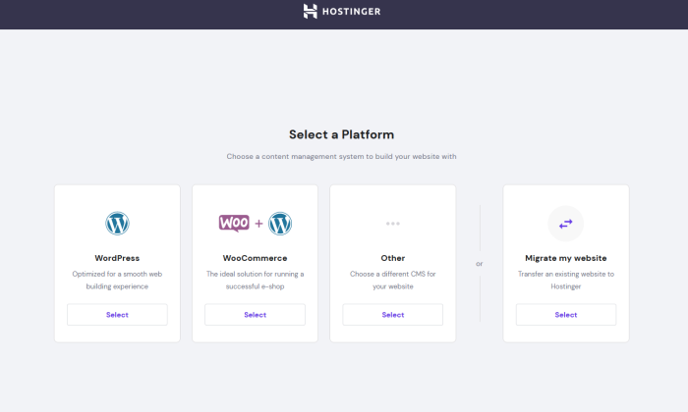Click the three-dots icon in the Other card
The width and height of the screenshot is (688, 412).
393,224
